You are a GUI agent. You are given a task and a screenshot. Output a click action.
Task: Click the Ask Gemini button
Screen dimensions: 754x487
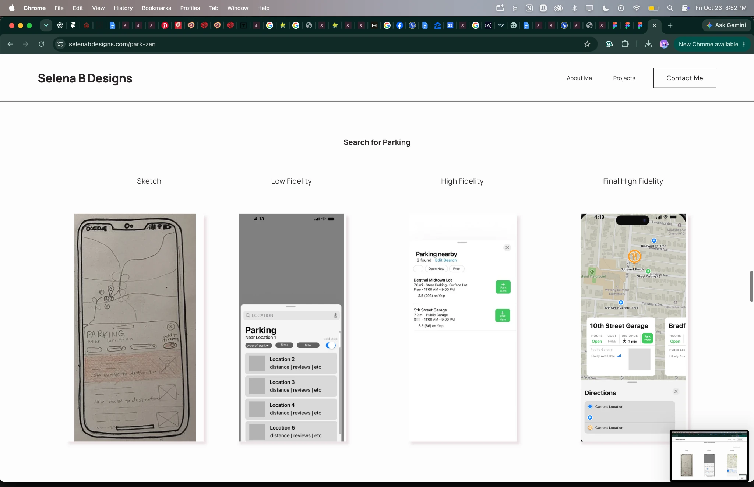point(726,25)
